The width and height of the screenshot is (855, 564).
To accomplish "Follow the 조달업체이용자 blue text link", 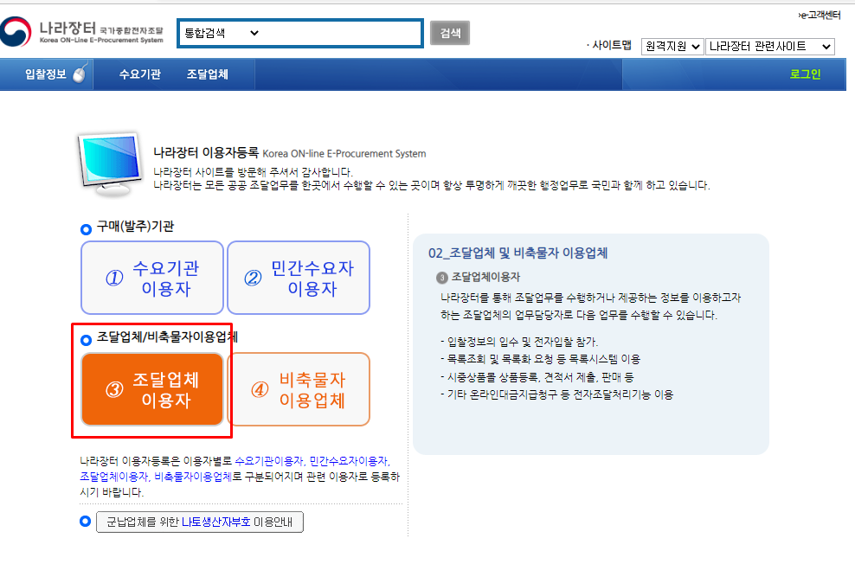I will (114, 477).
